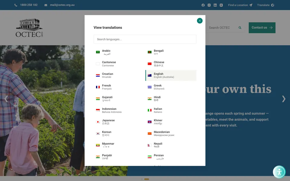Click the Italy flag icon

point(150,110)
